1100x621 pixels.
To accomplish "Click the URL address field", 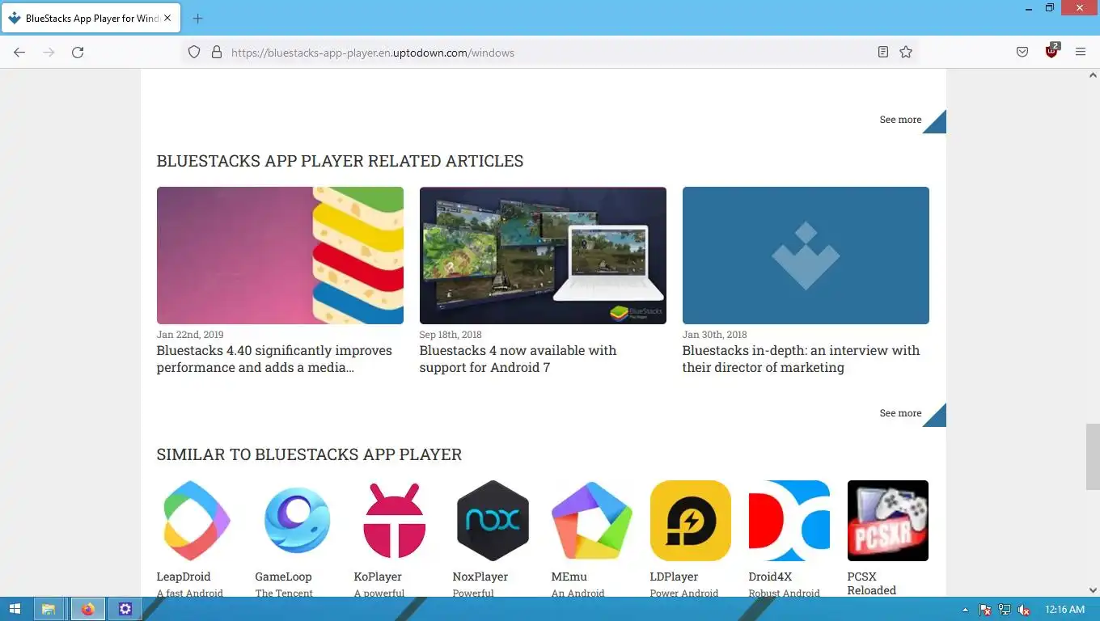I will pos(550,53).
